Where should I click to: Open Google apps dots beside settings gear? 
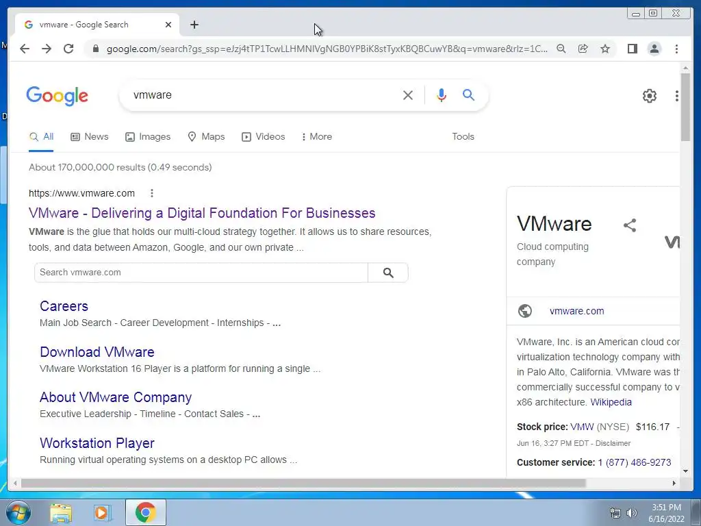677,96
